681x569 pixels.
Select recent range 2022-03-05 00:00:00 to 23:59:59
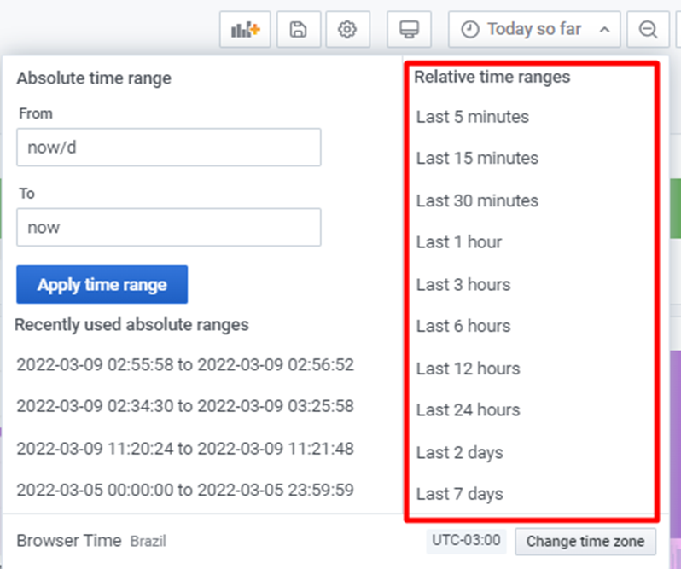coord(185,491)
